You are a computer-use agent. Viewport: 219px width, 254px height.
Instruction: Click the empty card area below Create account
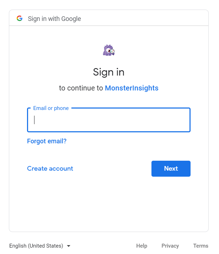point(108,204)
